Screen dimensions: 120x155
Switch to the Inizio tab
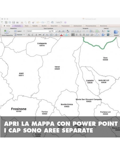point(7,26)
